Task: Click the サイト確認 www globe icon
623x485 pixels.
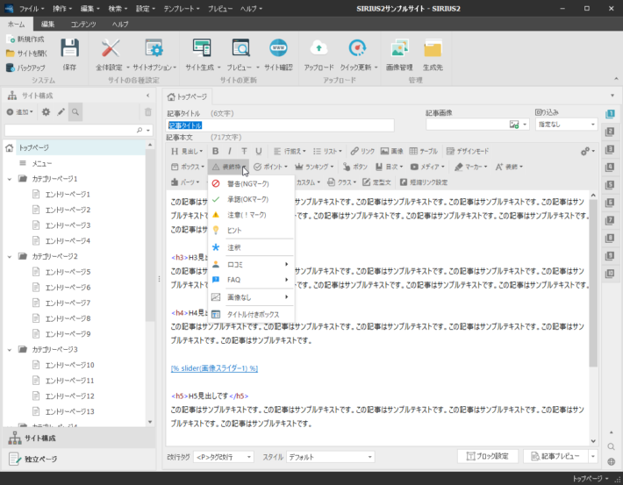Action: 278,48
